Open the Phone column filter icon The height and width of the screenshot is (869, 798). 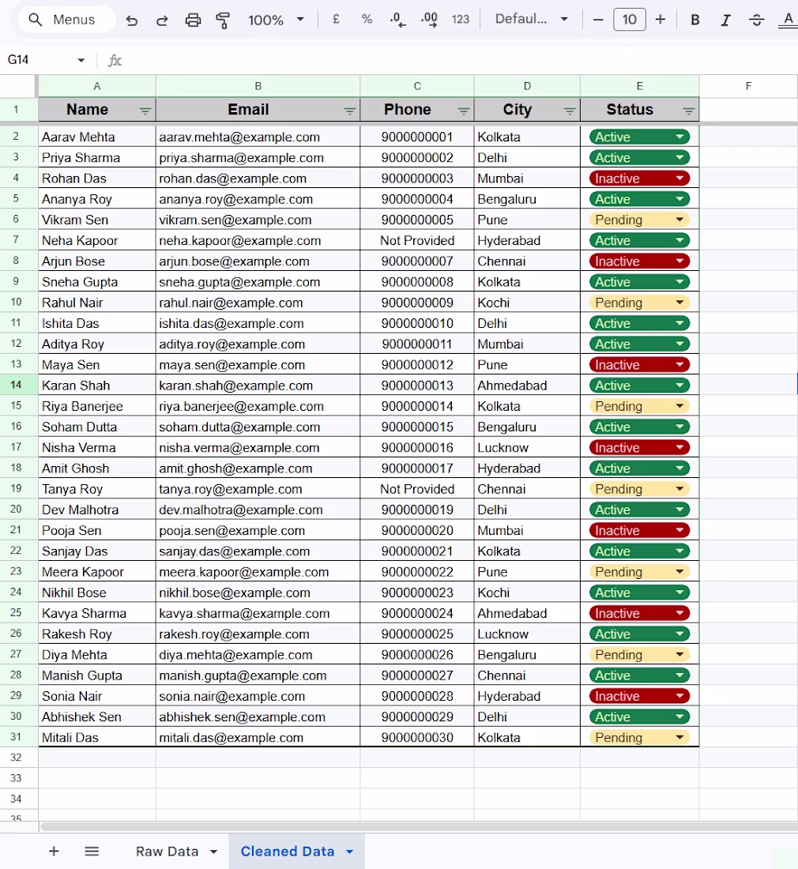pos(464,111)
